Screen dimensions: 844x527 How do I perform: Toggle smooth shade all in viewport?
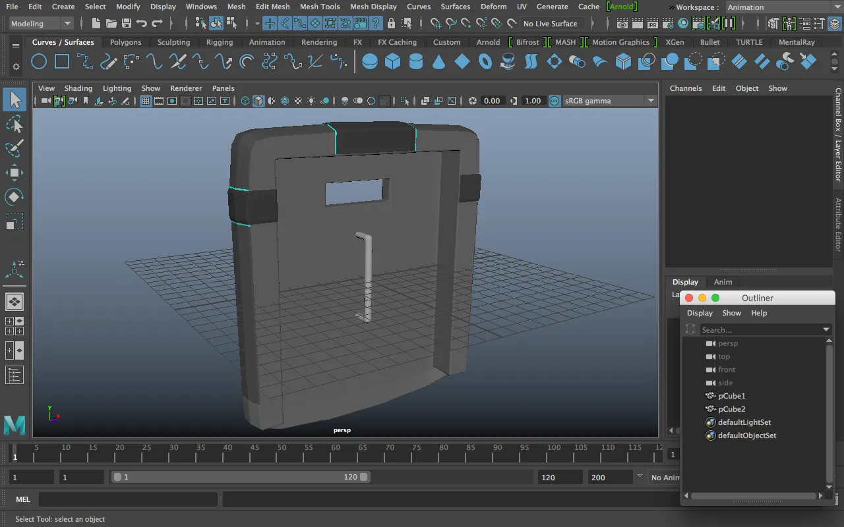[x=258, y=101]
